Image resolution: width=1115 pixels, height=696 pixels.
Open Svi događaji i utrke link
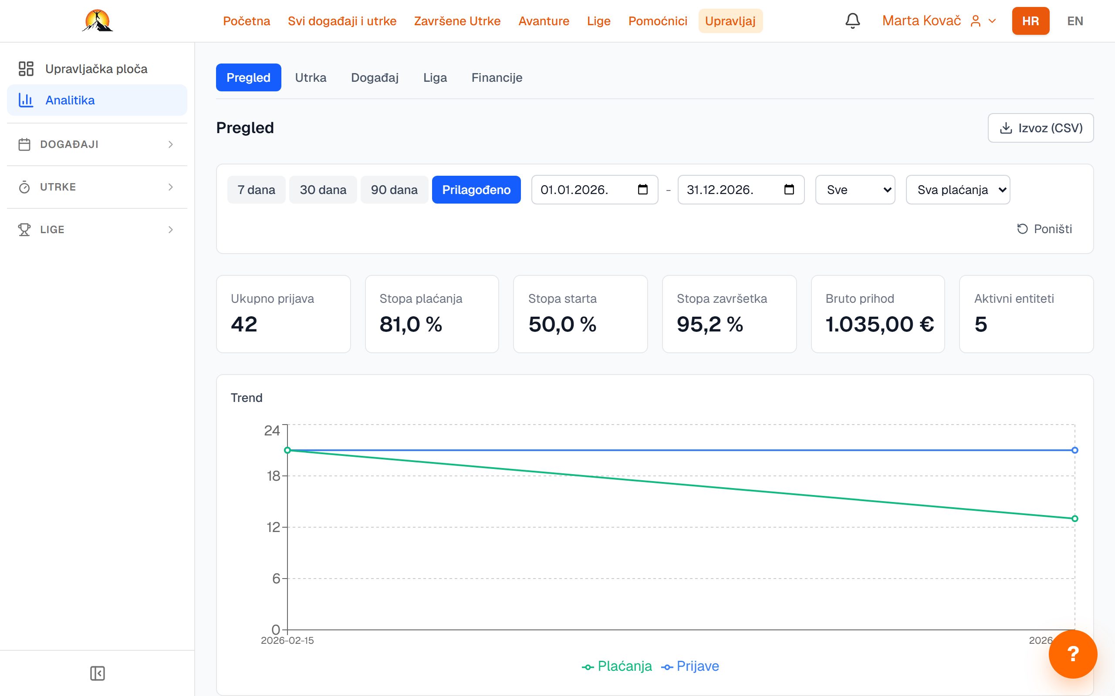pos(342,21)
